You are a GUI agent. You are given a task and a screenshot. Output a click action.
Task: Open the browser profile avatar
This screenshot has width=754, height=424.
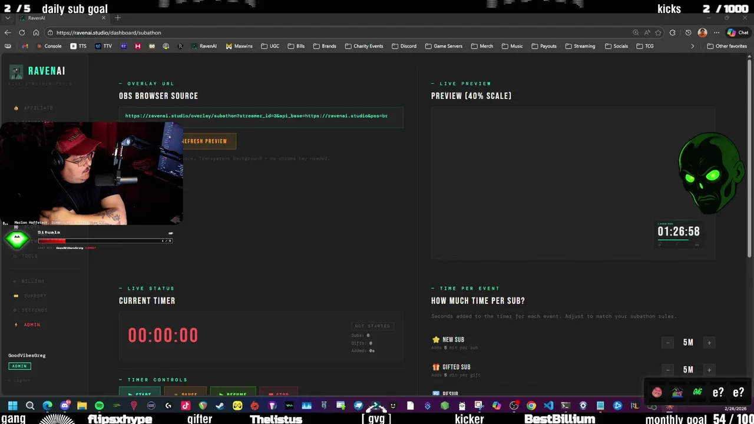[x=702, y=32]
